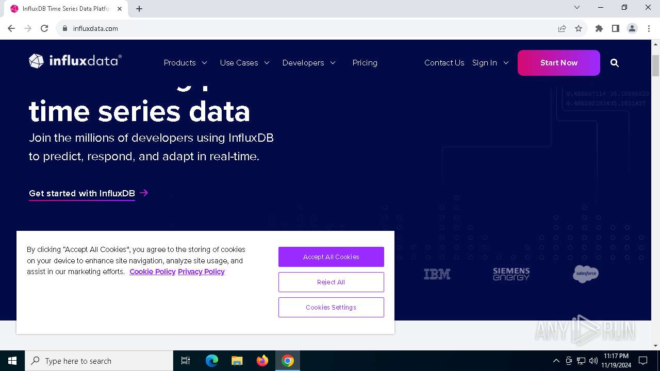Click the scrollbar down arrow
Image resolution: width=660 pixels, height=371 pixels.
click(656, 345)
